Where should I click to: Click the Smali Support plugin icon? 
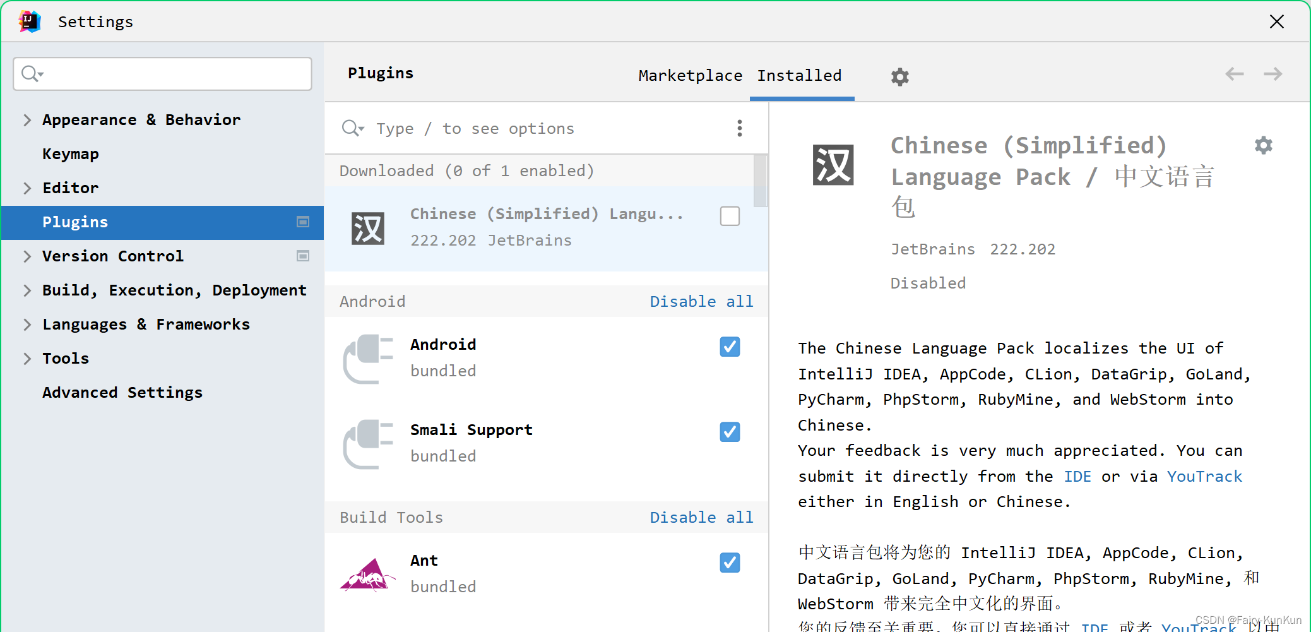[367, 443]
